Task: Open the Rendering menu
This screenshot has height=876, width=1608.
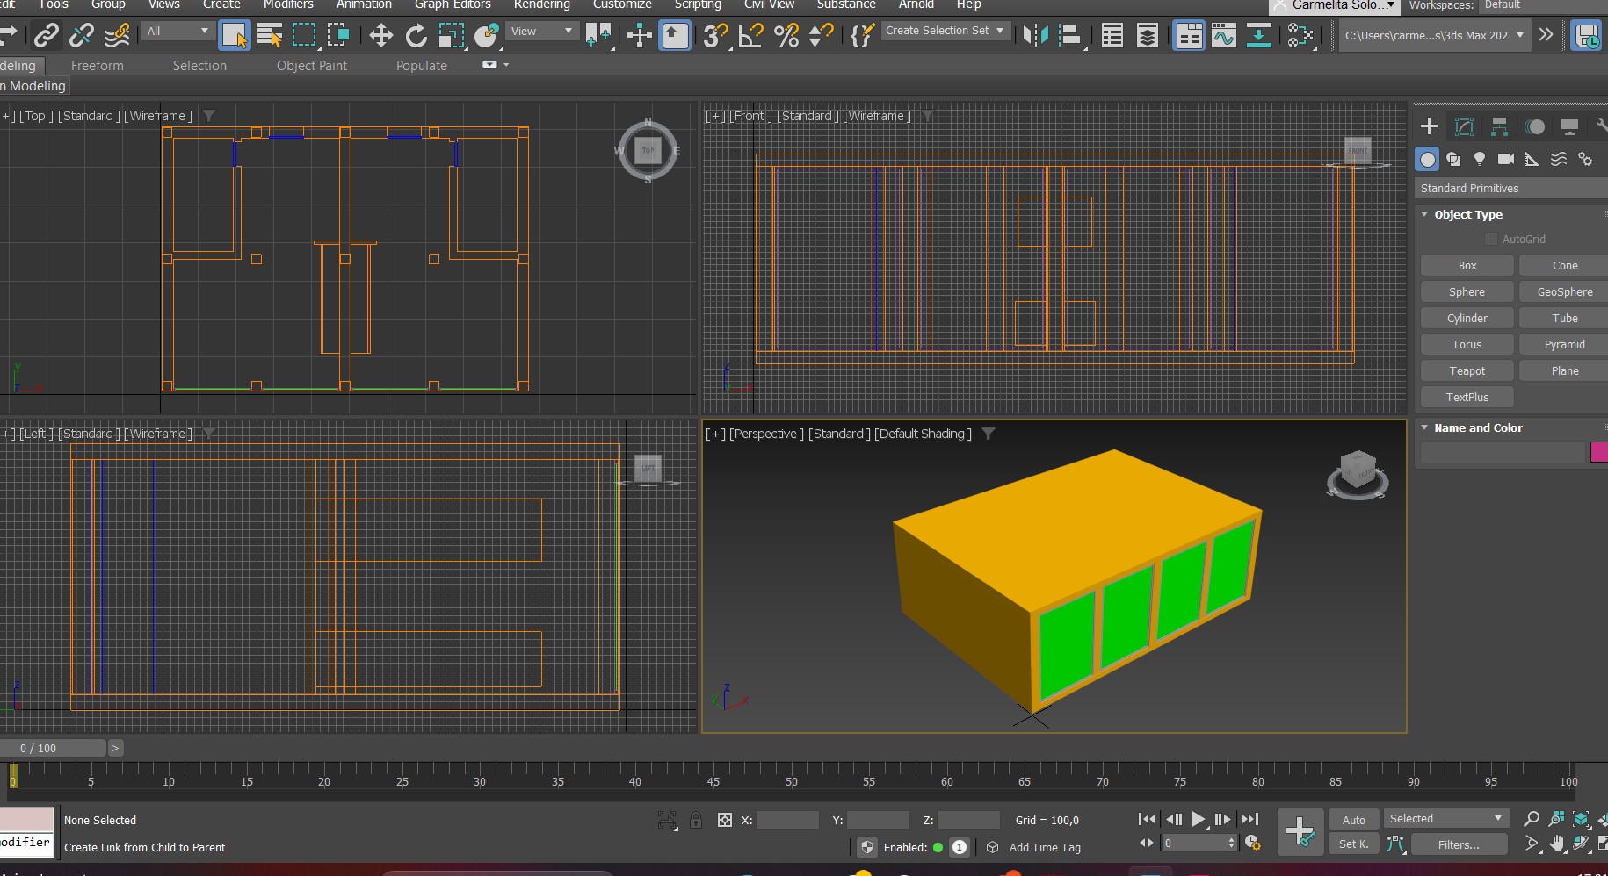Action: pos(541,5)
